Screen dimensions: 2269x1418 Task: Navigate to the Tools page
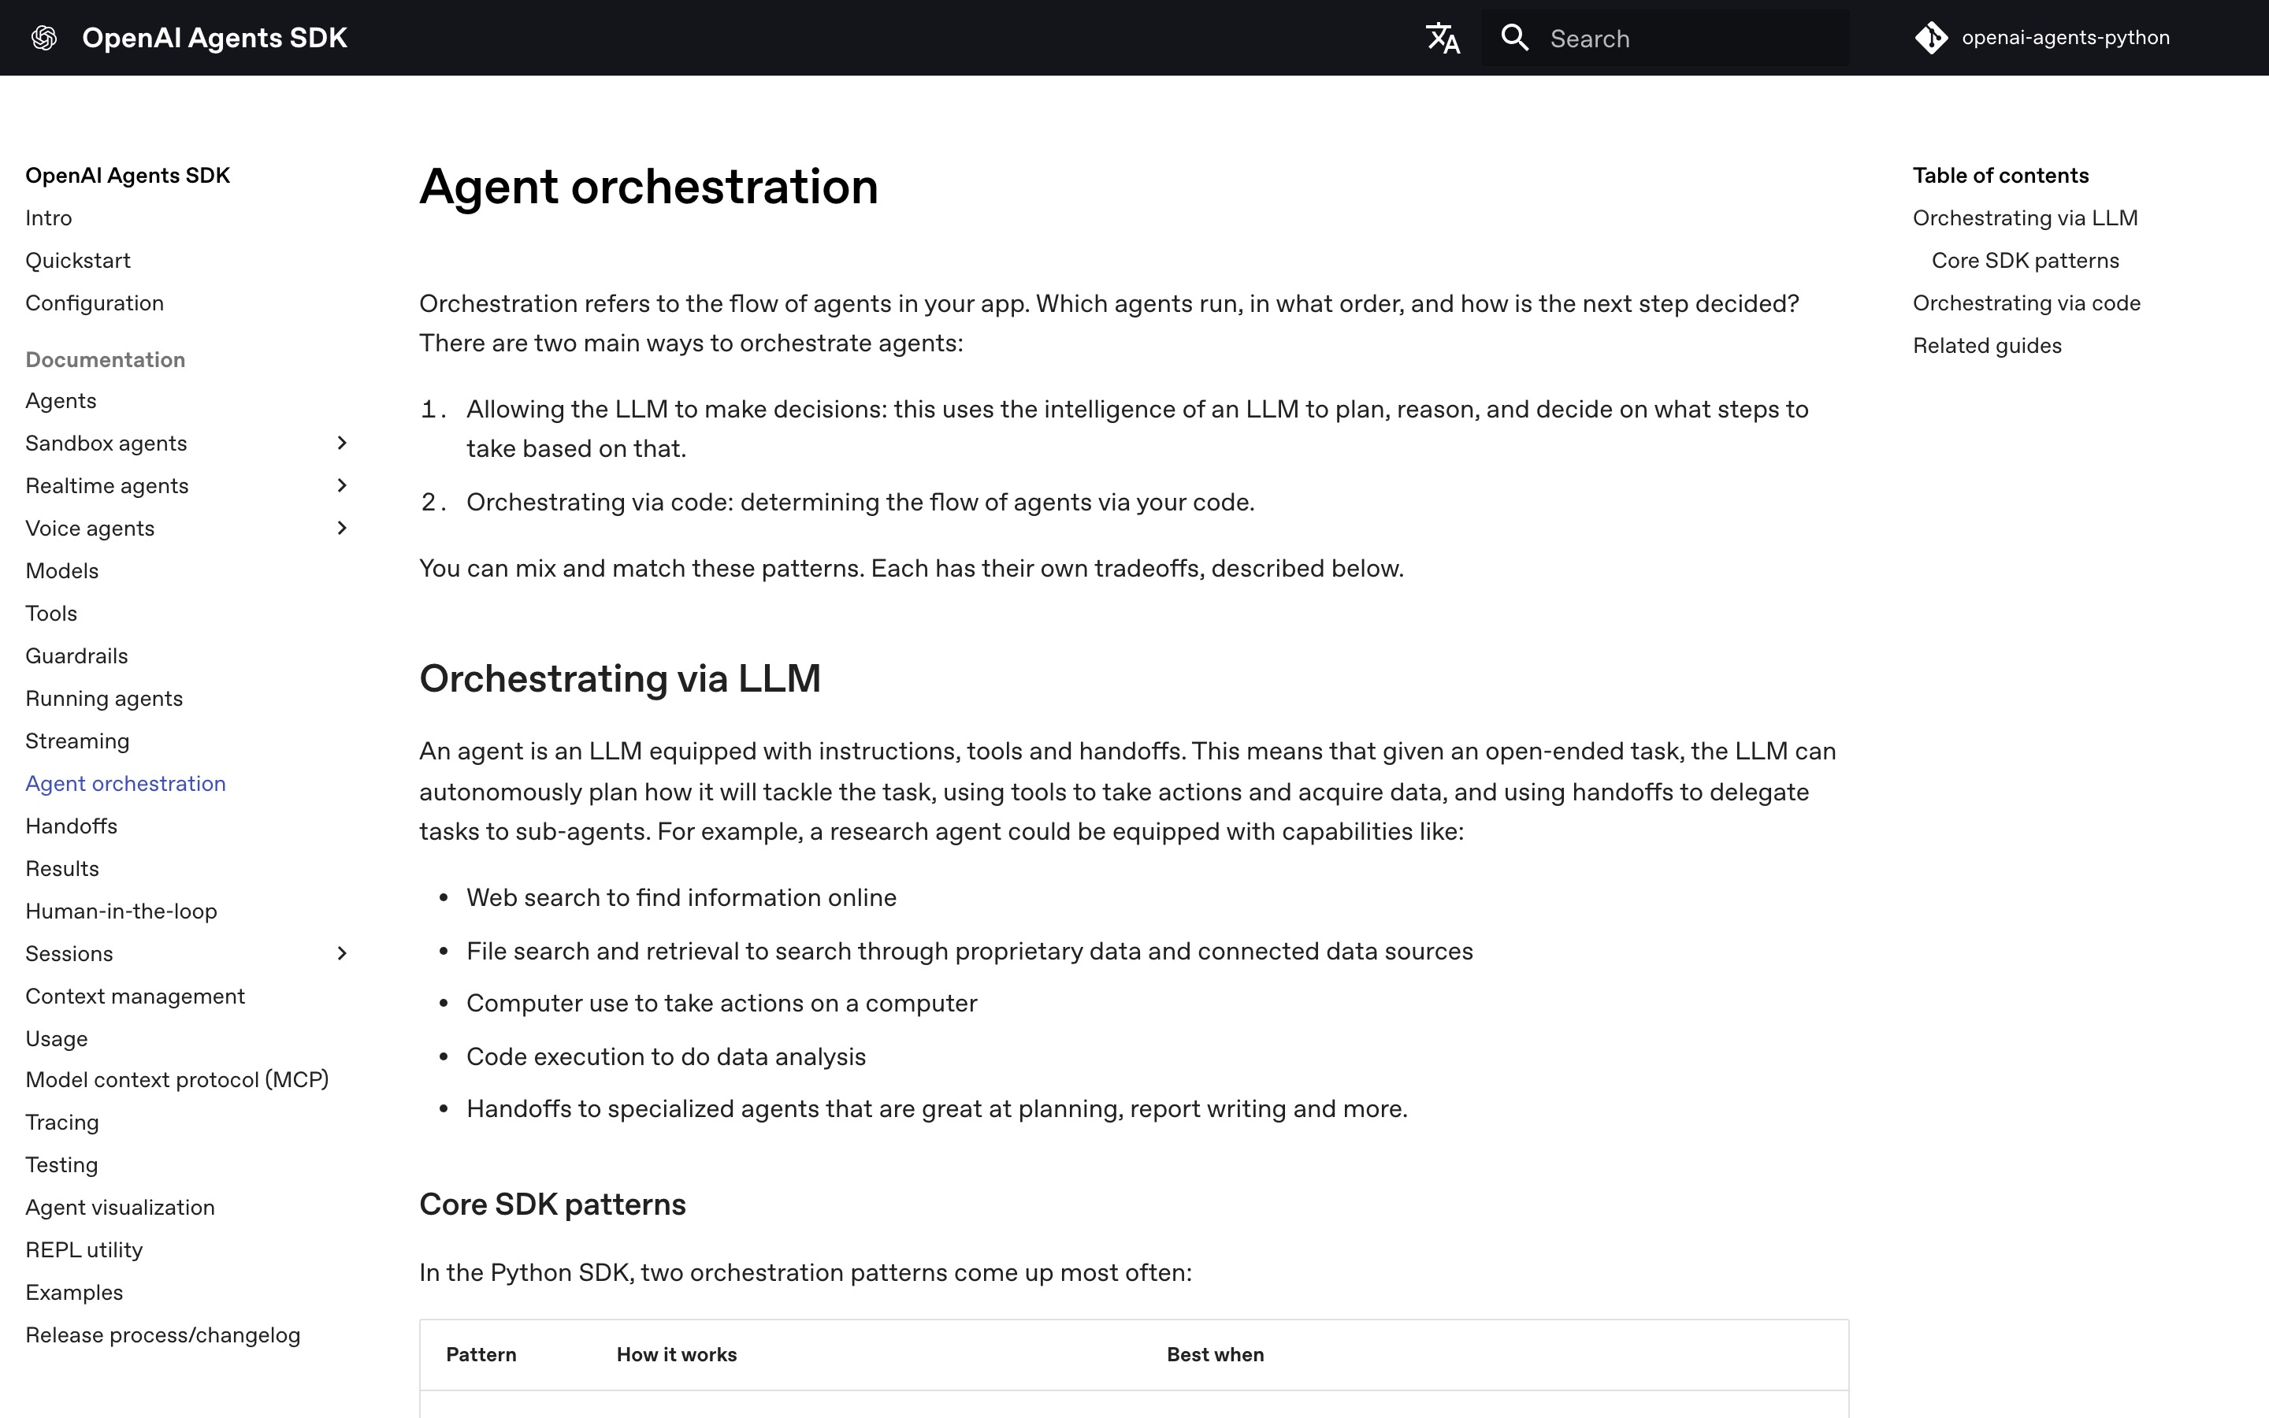(x=51, y=614)
